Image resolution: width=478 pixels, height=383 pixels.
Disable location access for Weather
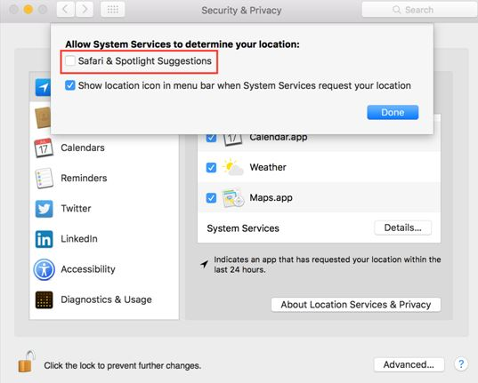click(x=211, y=167)
